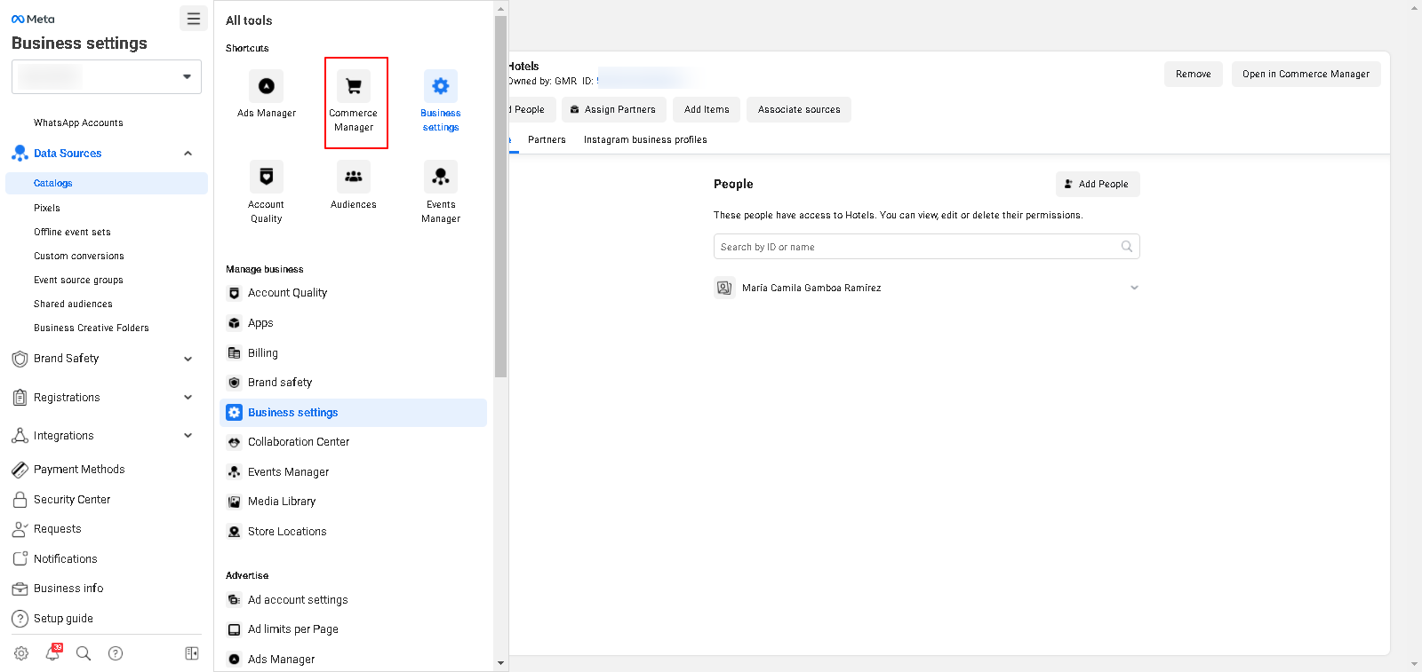Click the Search by ID or name field
The height and width of the screenshot is (672, 1422).
click(x=926, y=247)
